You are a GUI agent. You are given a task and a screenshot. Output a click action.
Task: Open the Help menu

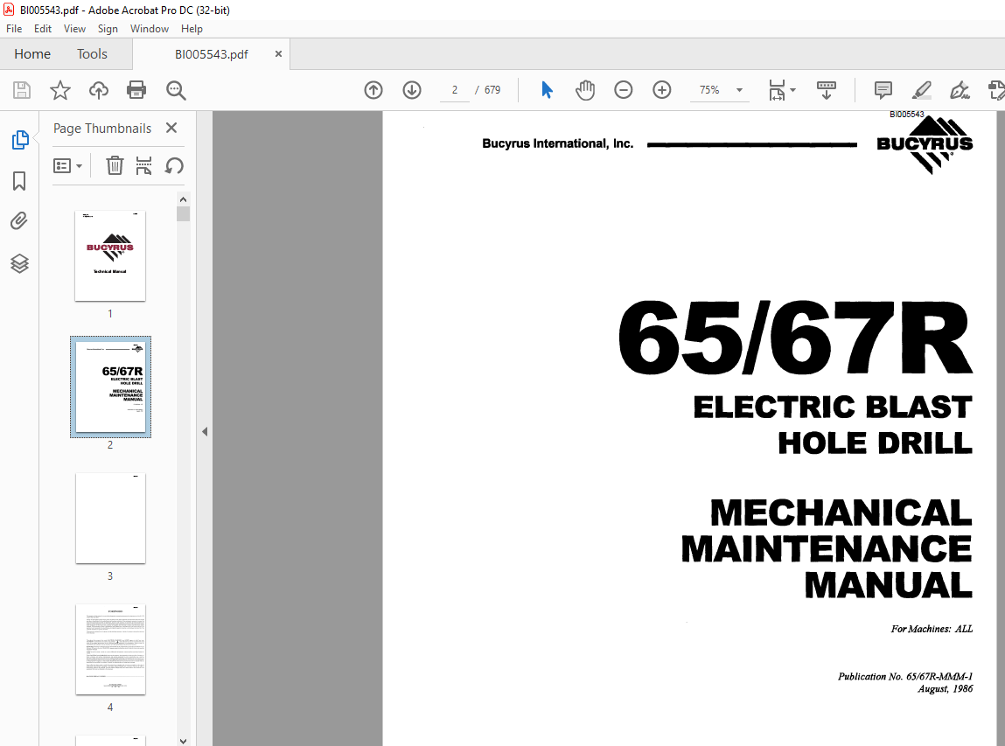(x=192, y=29)
